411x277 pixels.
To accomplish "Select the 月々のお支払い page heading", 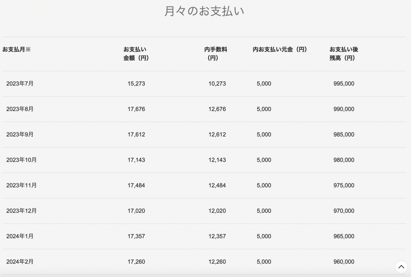I will (204, 11).
